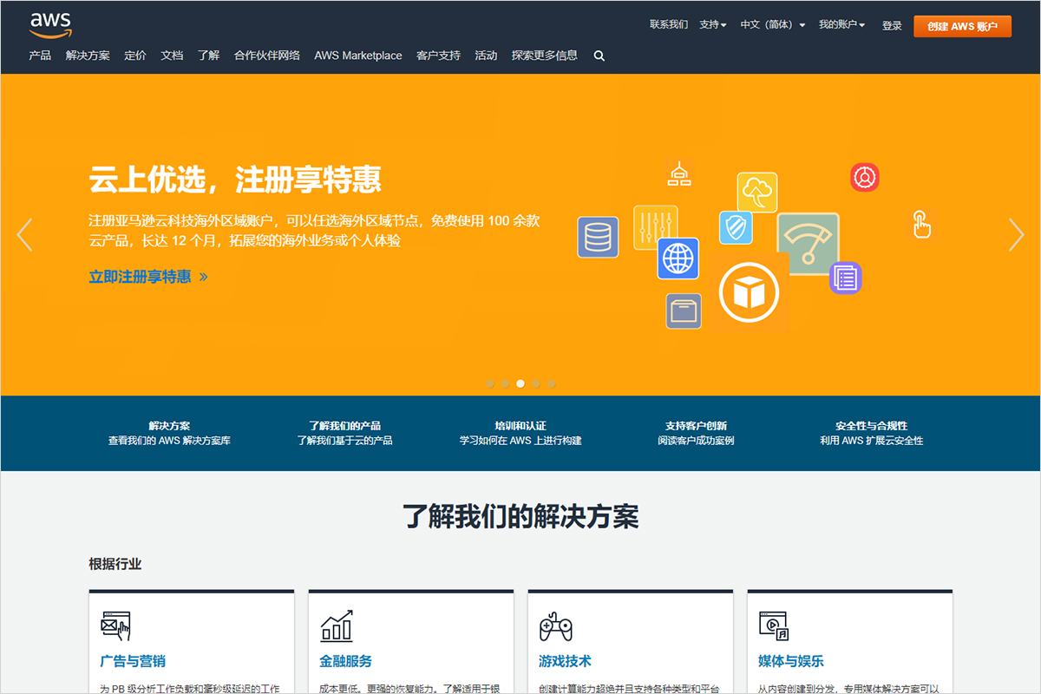Open the 安全性与合规性 link
This screenshot has width=1041, height=694.
871,433
